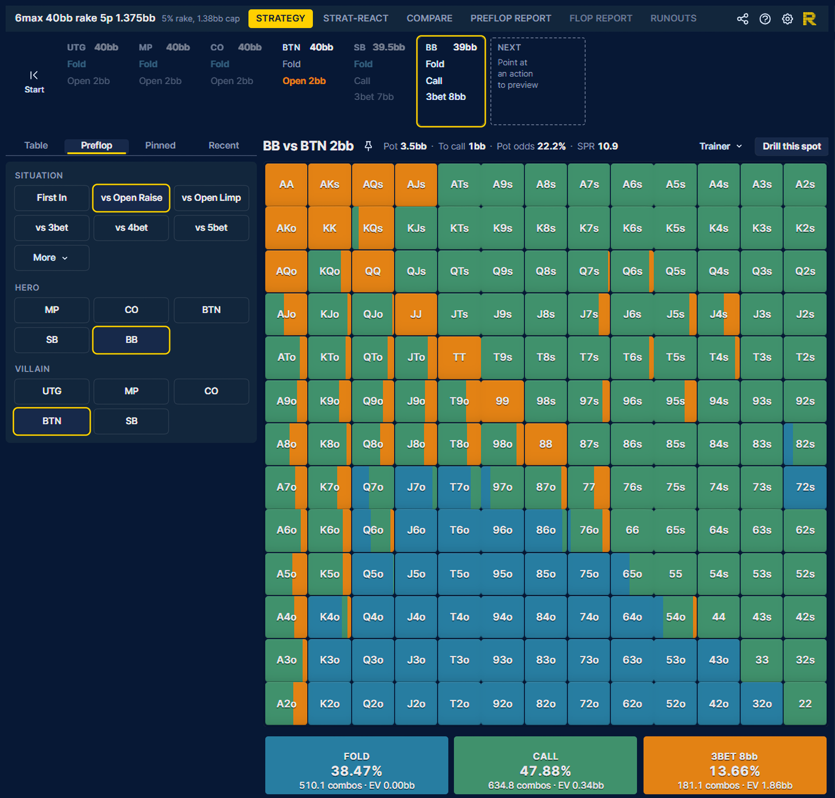Viewport: 835px width, 798px height.
Task: Open the Trainer dropdown menu
Action: (x=721, y=146)
